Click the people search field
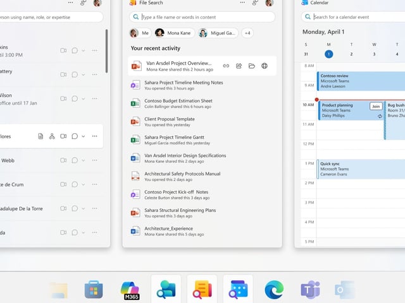The width and height of the screenshot is (405, 303). pyautogui.click(x=52, y=17)
